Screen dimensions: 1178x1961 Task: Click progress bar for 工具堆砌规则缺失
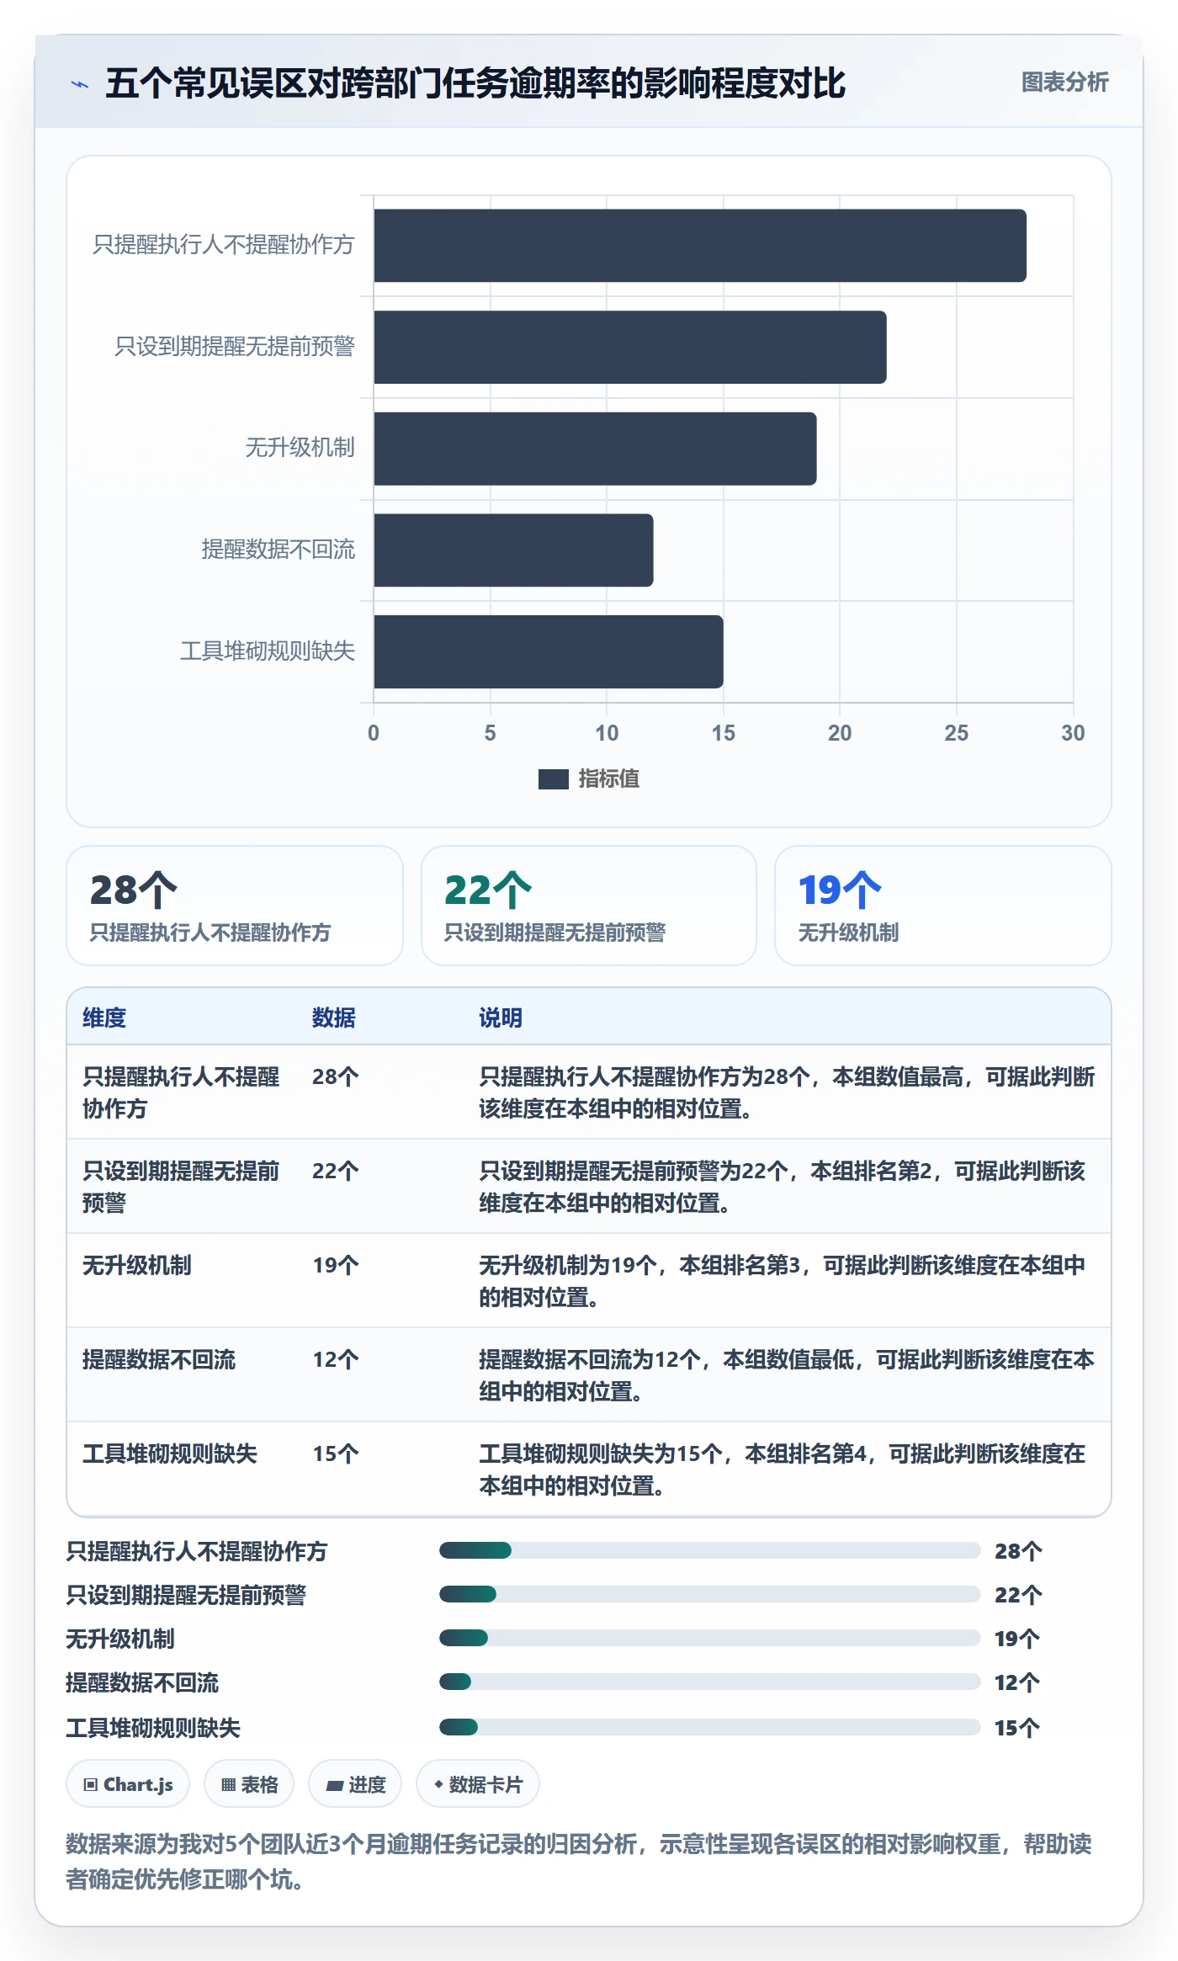click(x=709, y=1727)
